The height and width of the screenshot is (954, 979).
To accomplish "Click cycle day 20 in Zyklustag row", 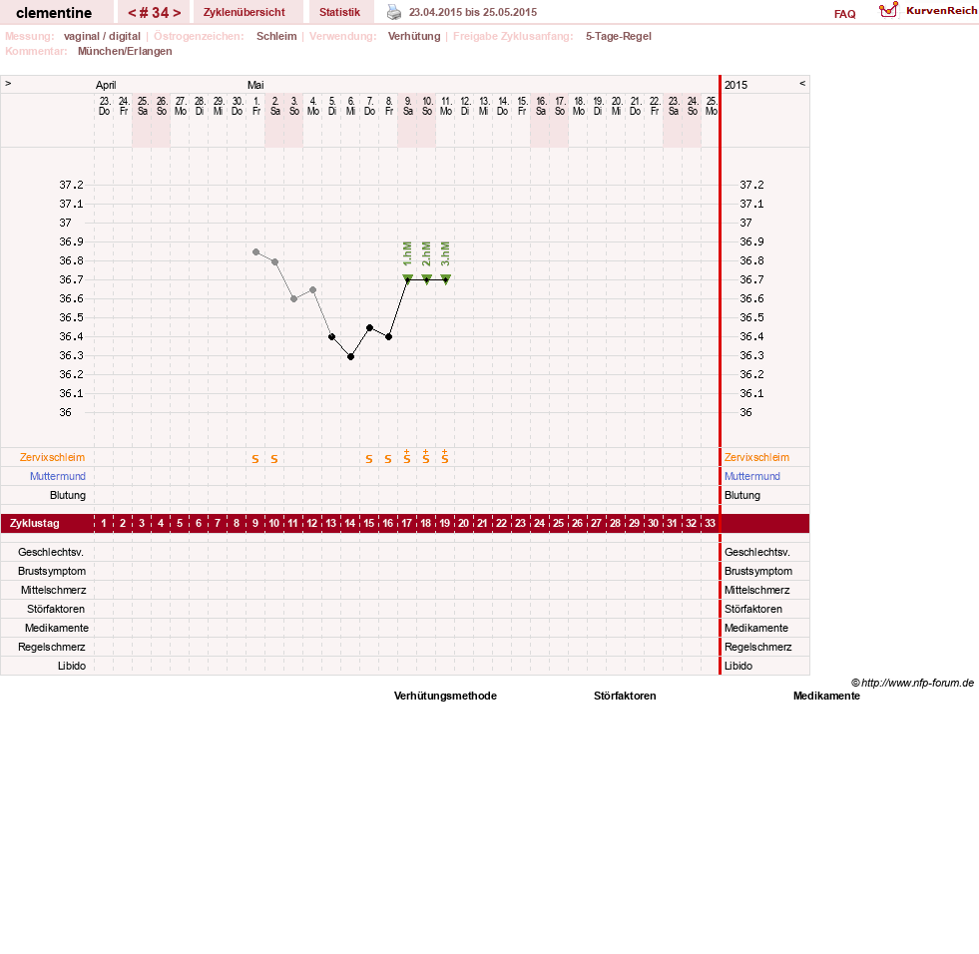I will 463,523.
